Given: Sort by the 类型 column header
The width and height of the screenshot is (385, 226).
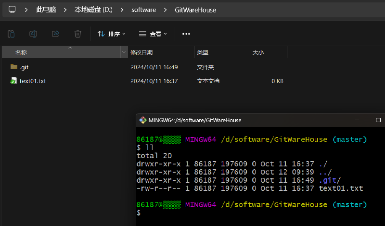Looking at the screenshot, I should point(222,52).
